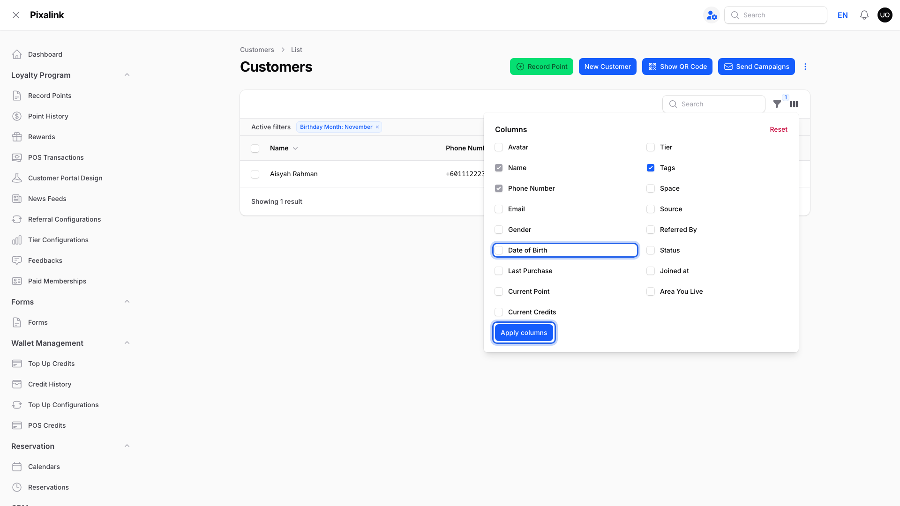The width and height of the screenshot is (900, 506).
Task: Open the notifications bell
Action: [864, 15]
